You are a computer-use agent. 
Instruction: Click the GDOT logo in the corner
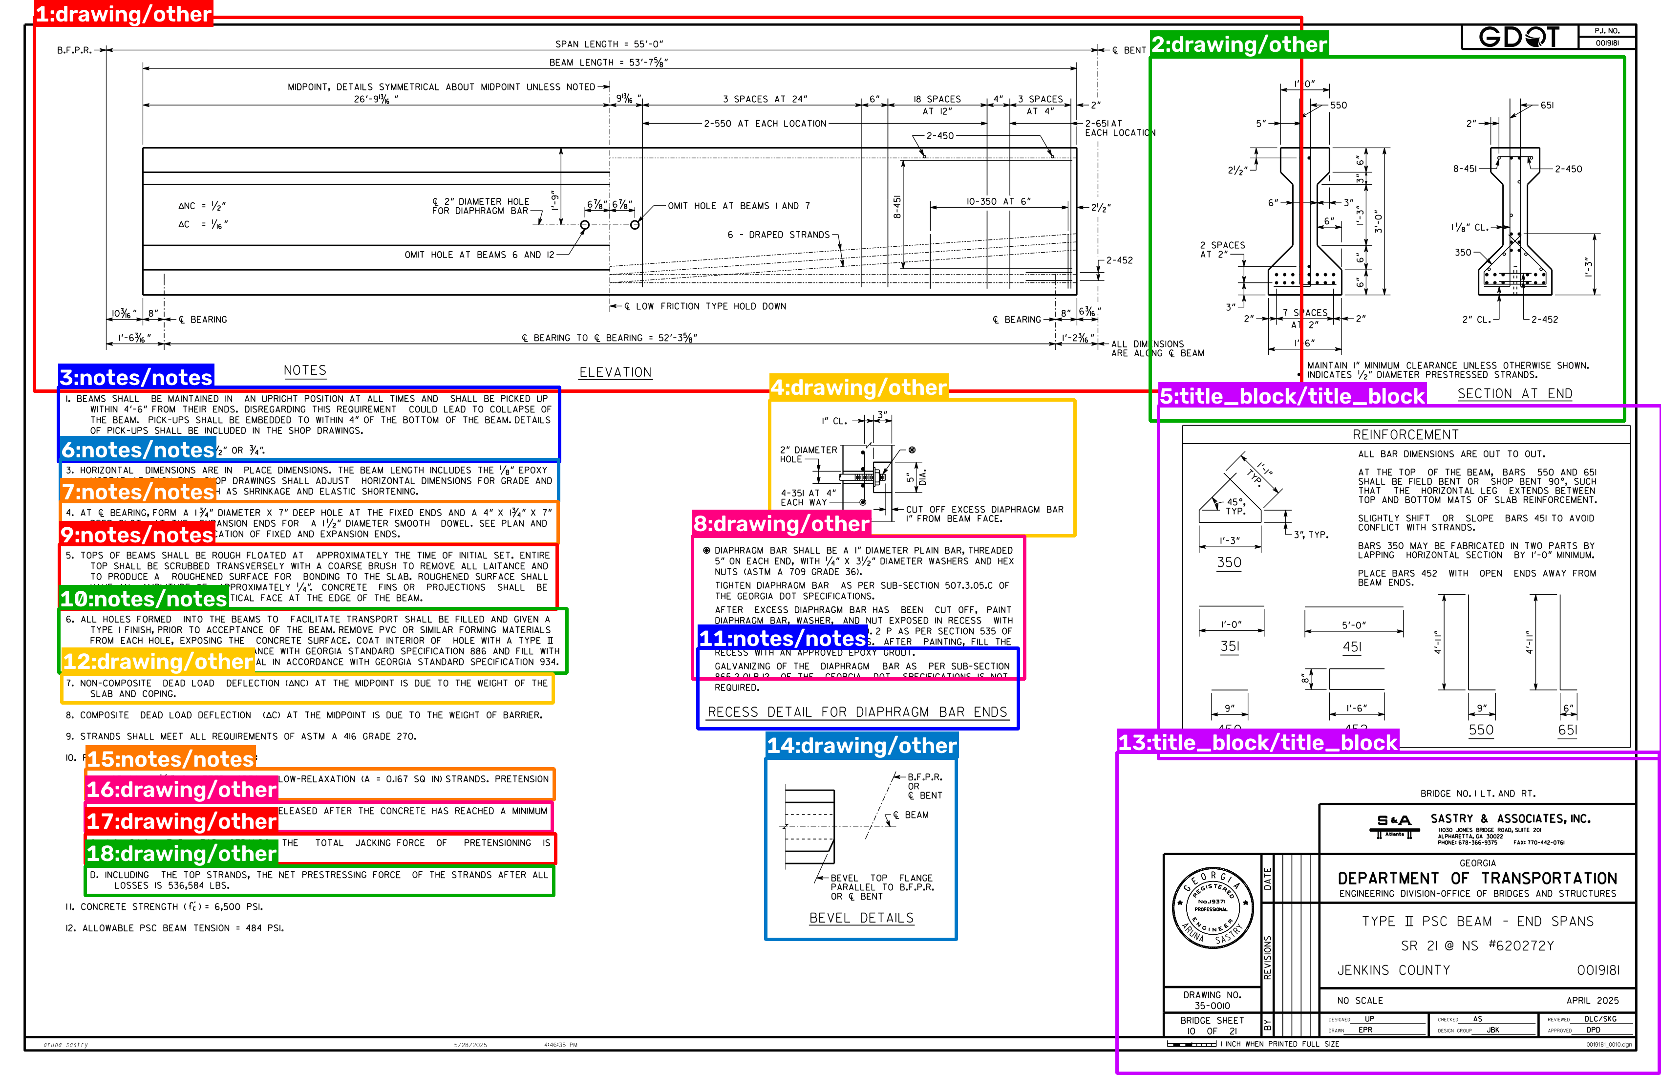point(1519,36)
